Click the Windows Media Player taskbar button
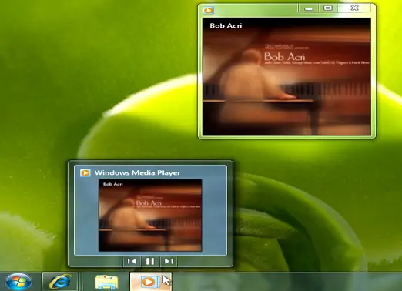The image size is (402, 291). 151,282
